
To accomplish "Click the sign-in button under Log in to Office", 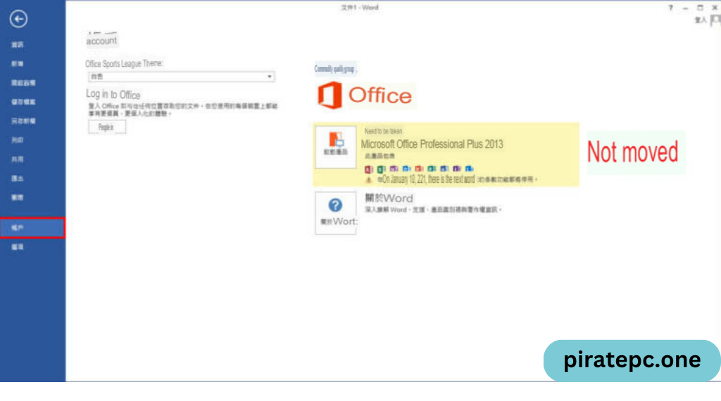I will click(107, 127).
